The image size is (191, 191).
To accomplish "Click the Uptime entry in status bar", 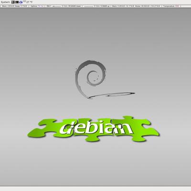I will [x=37, y=6].
